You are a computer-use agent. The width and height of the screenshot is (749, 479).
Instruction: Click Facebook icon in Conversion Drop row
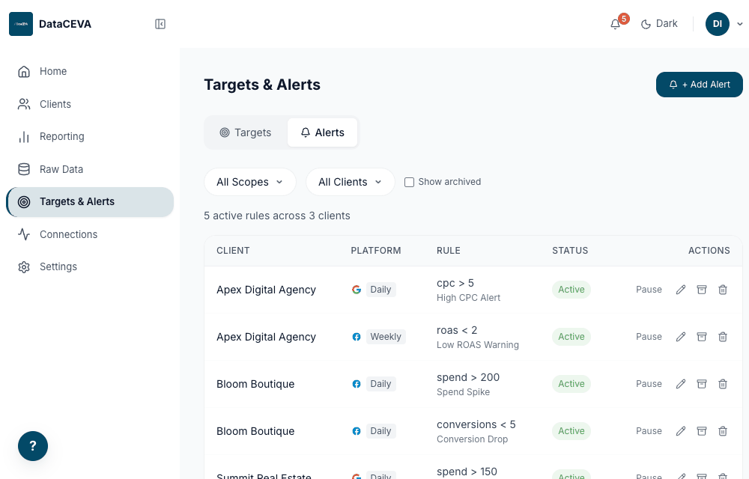357,431
